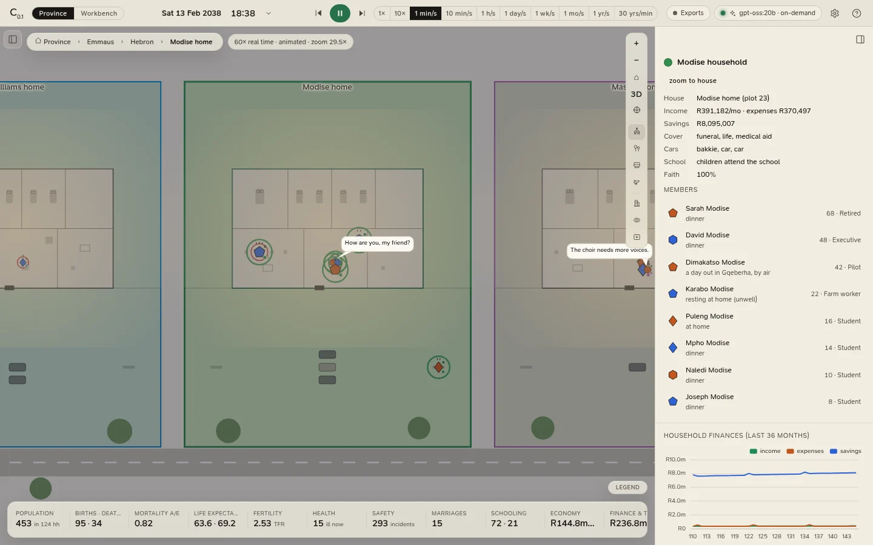The height and width of the screenshot is (545, 873).
Task: Set simulation speed to 10 min/s
Action: click(459, 13)
